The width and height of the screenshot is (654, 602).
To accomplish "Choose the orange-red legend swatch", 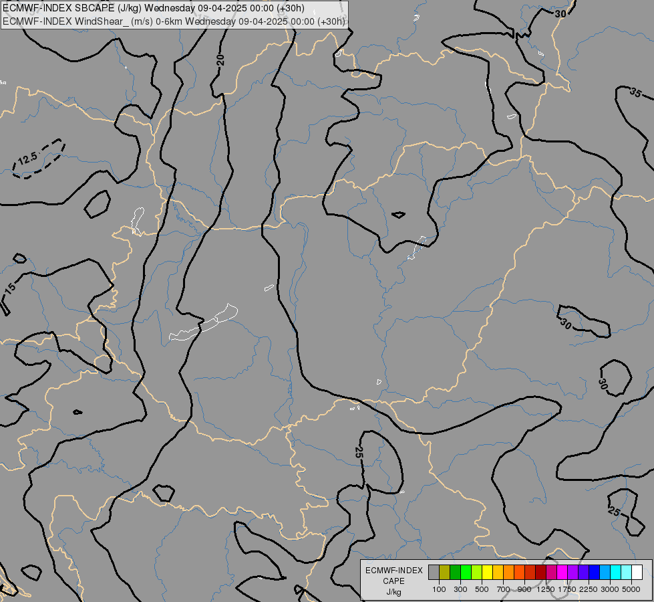I will 519,572.
